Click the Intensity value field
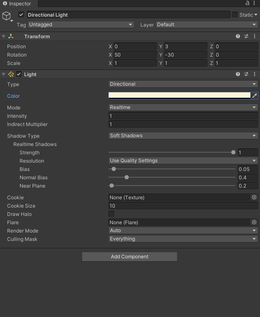The width and height of the screenshot is (260, 317). tap(183, 116)
